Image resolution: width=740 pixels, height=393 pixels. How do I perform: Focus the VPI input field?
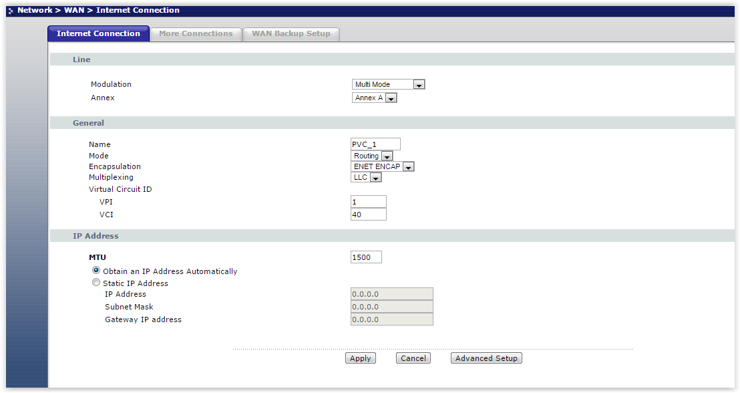[368, 202]
